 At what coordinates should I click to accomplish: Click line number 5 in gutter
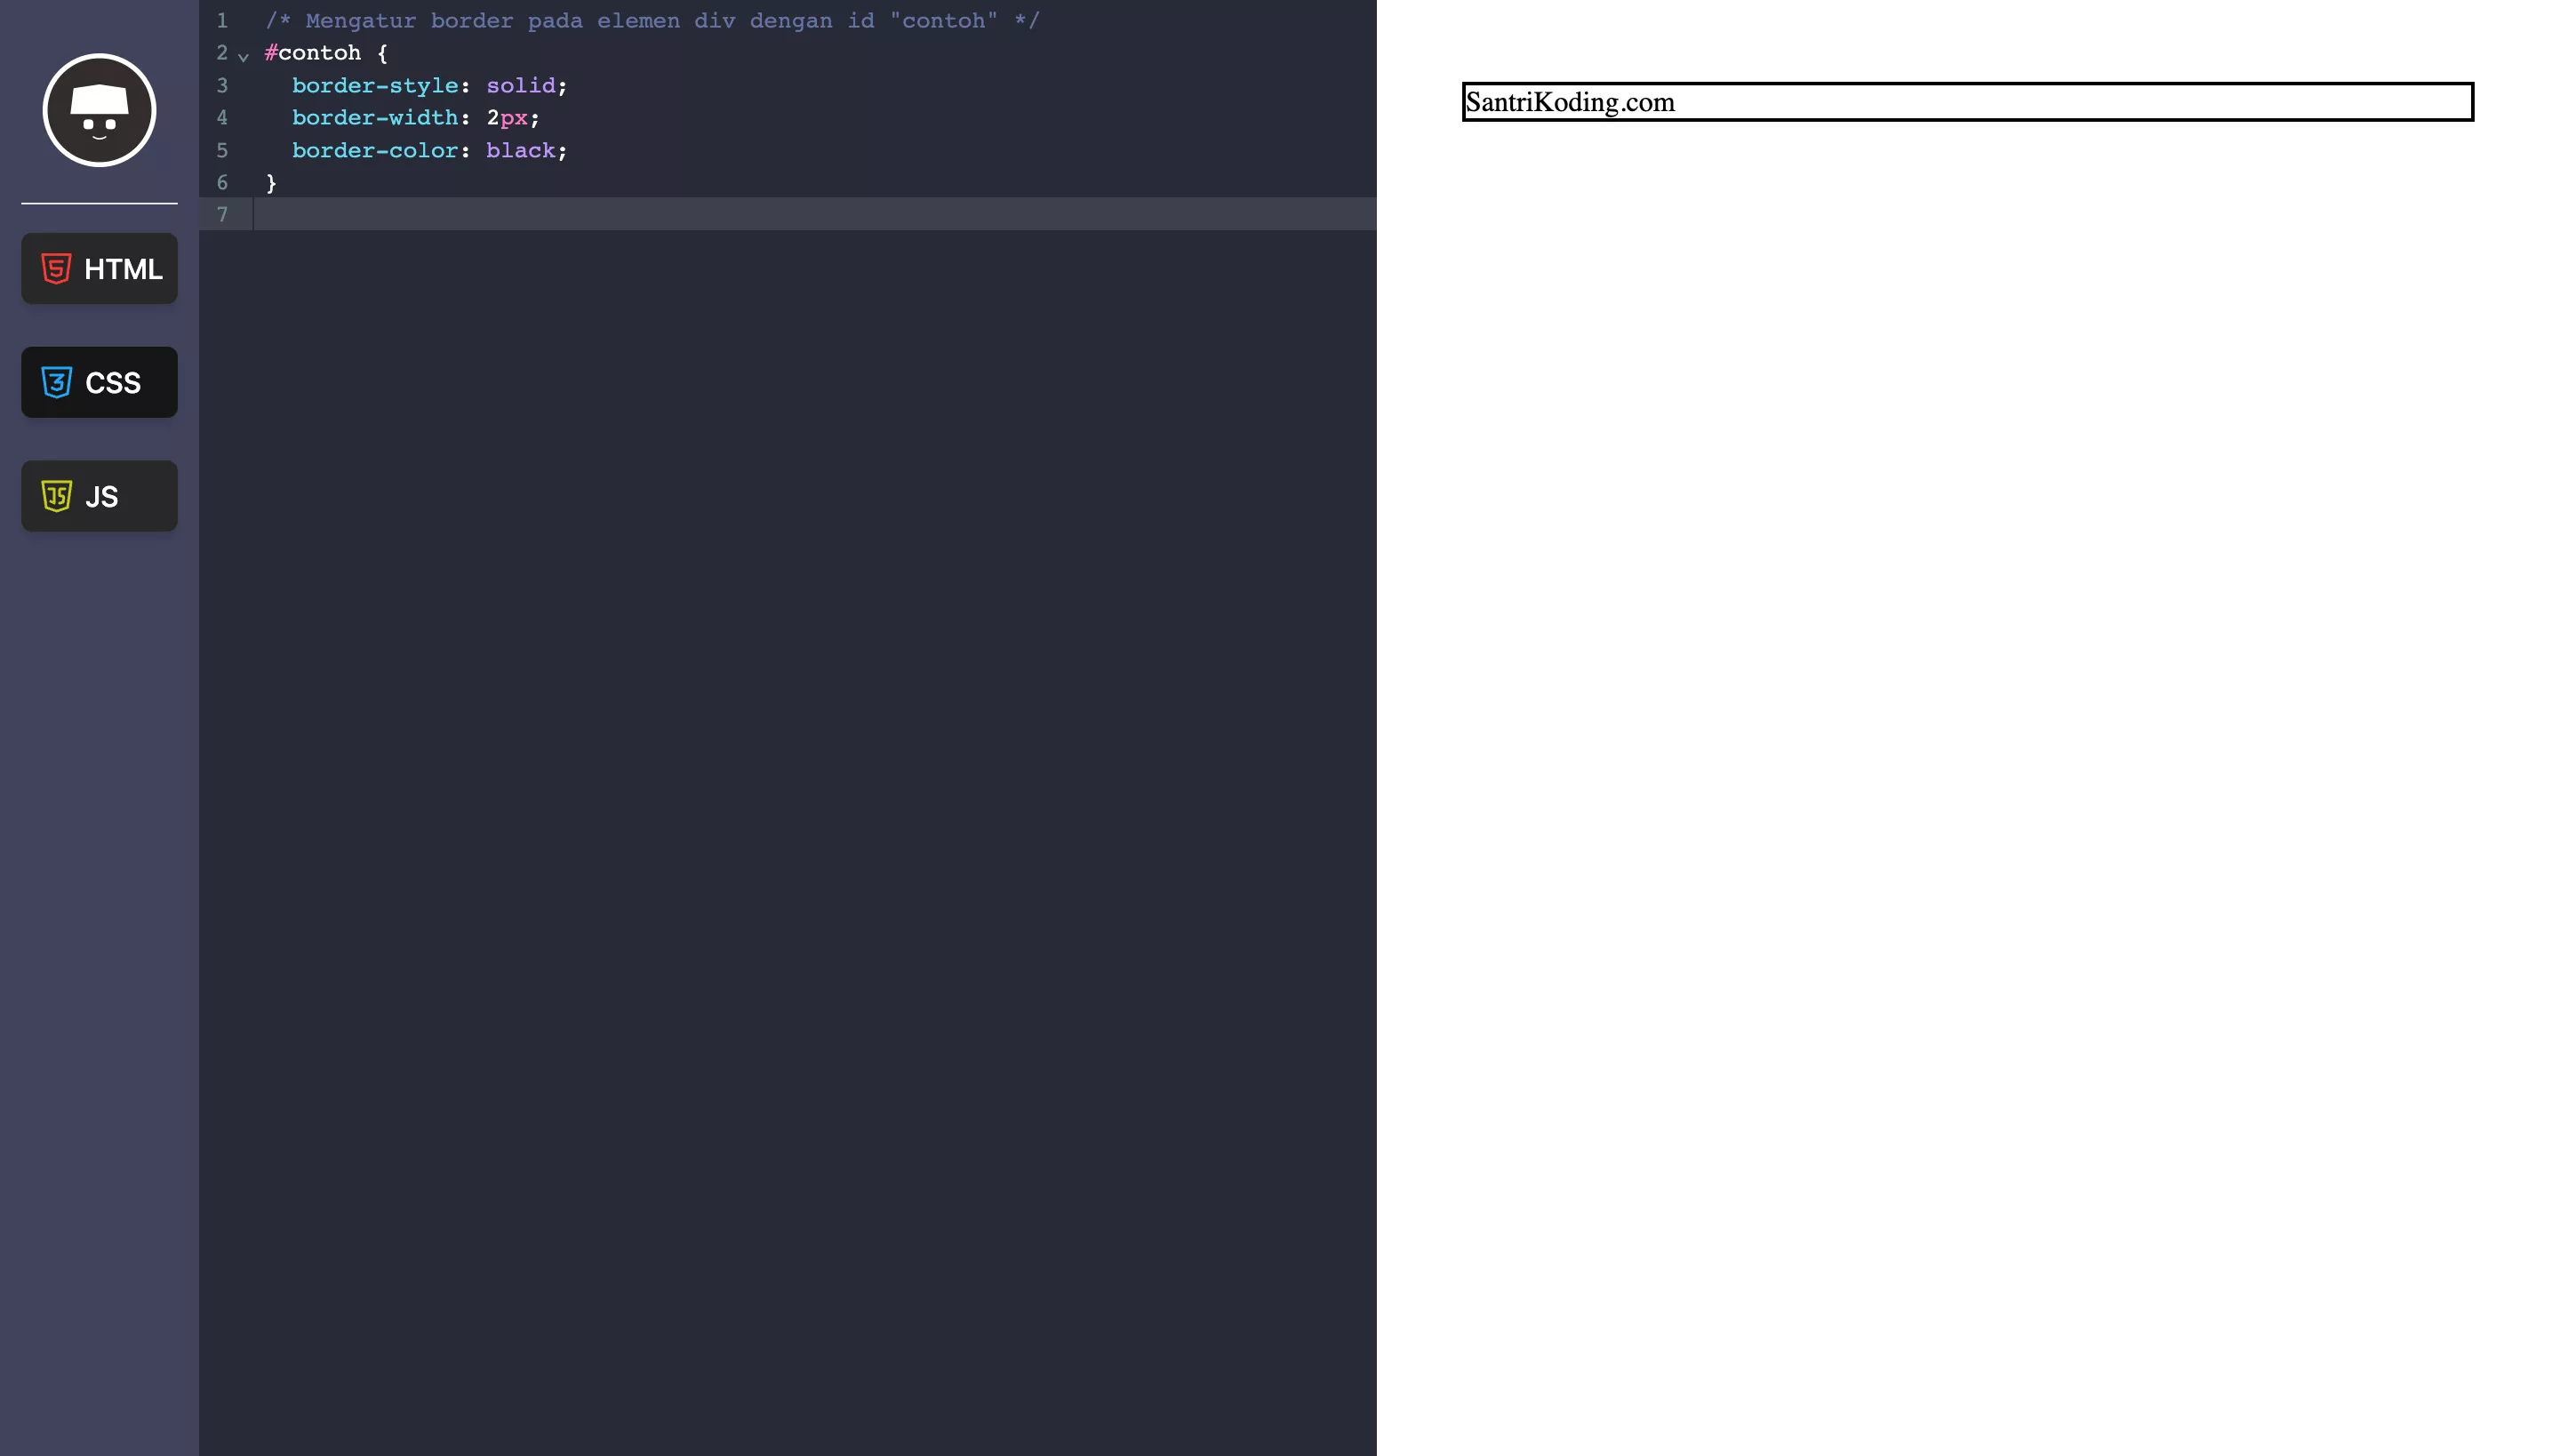(x=222, y=151)
